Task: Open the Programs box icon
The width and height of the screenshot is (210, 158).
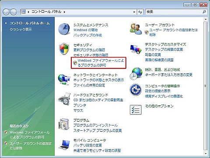Action: pyautogui.click(x=64, y=124)
